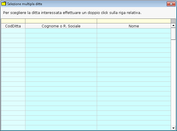Pick second row cell under CodDitta column
Screen dimensions: 177x131
click(x=13, y=36)
